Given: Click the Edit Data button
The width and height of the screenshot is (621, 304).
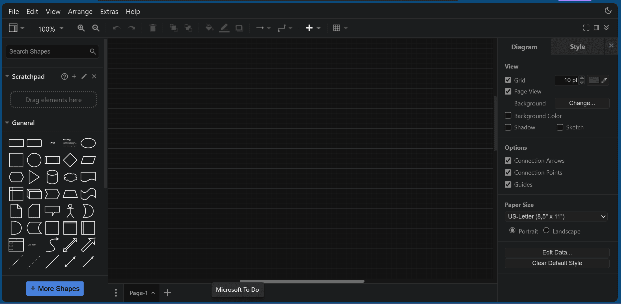Looking at the screenshot, I should point(557,252).
